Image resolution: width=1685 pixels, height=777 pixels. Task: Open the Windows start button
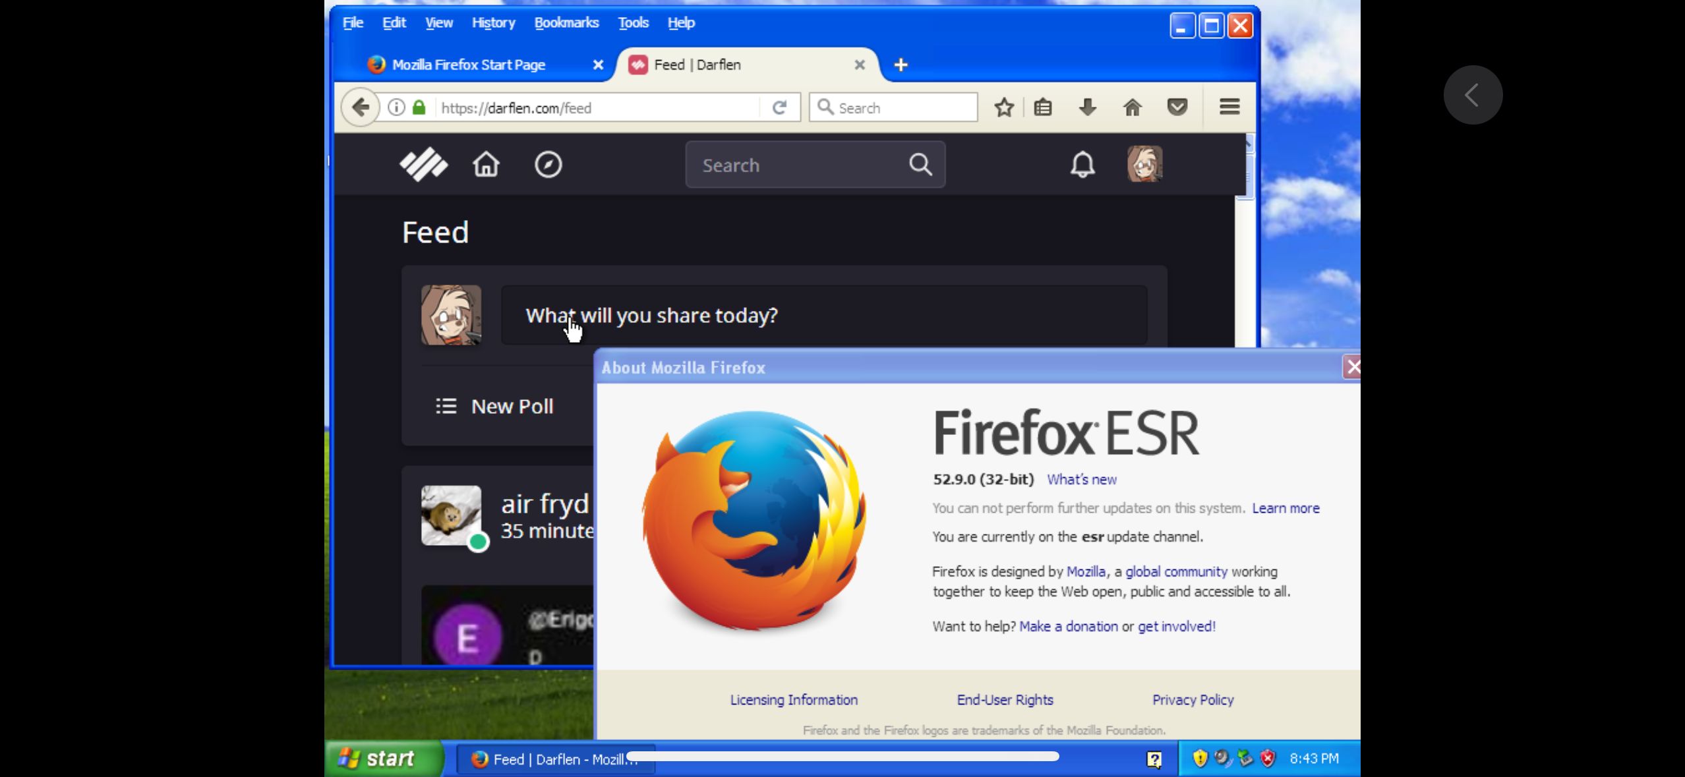pos(384,759)
